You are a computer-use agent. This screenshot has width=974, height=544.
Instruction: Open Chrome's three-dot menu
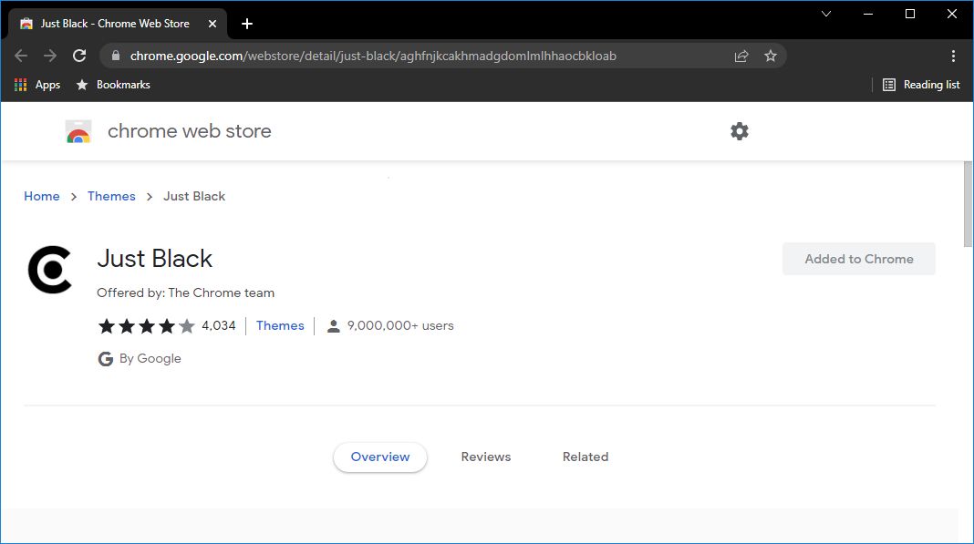pos(954,56)
